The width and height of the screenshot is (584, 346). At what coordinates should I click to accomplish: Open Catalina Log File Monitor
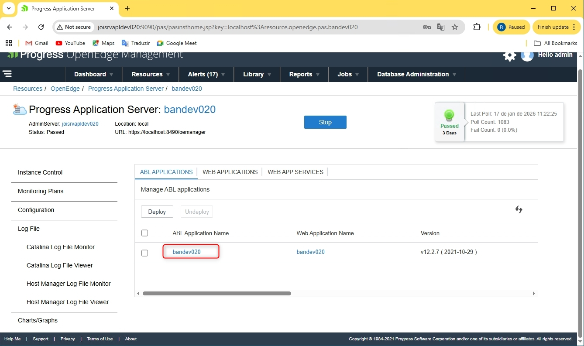point(61,247)
